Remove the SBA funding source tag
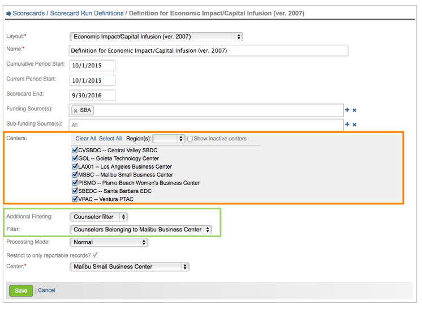Viewport: 422px width, 309px height. coord(76,110)
